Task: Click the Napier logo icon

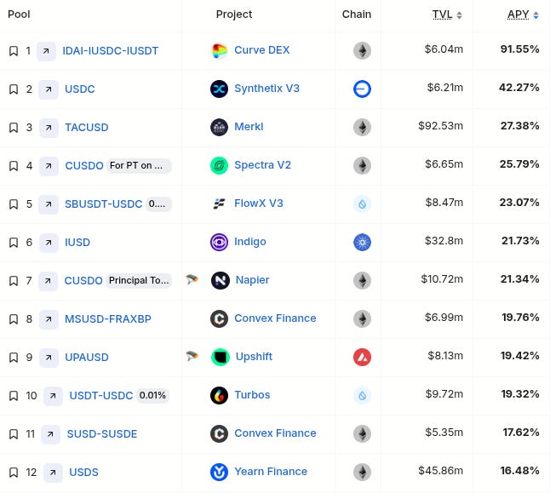Action: 221,281
